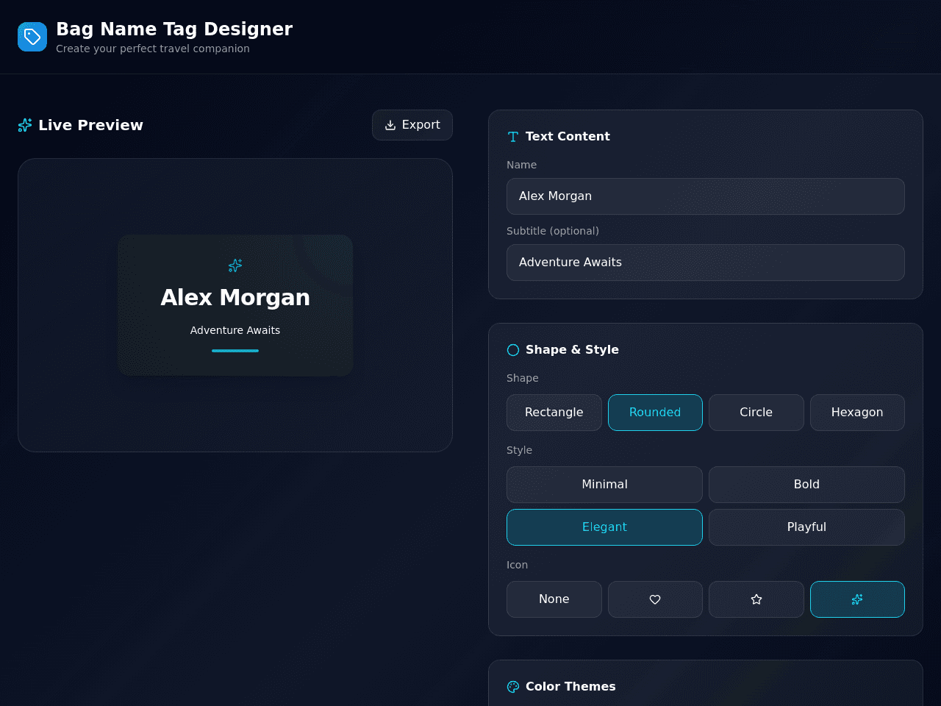This screenshot has height=706, width=941.
Task: Click into the Name input field
Action: [x=706, y=196]
